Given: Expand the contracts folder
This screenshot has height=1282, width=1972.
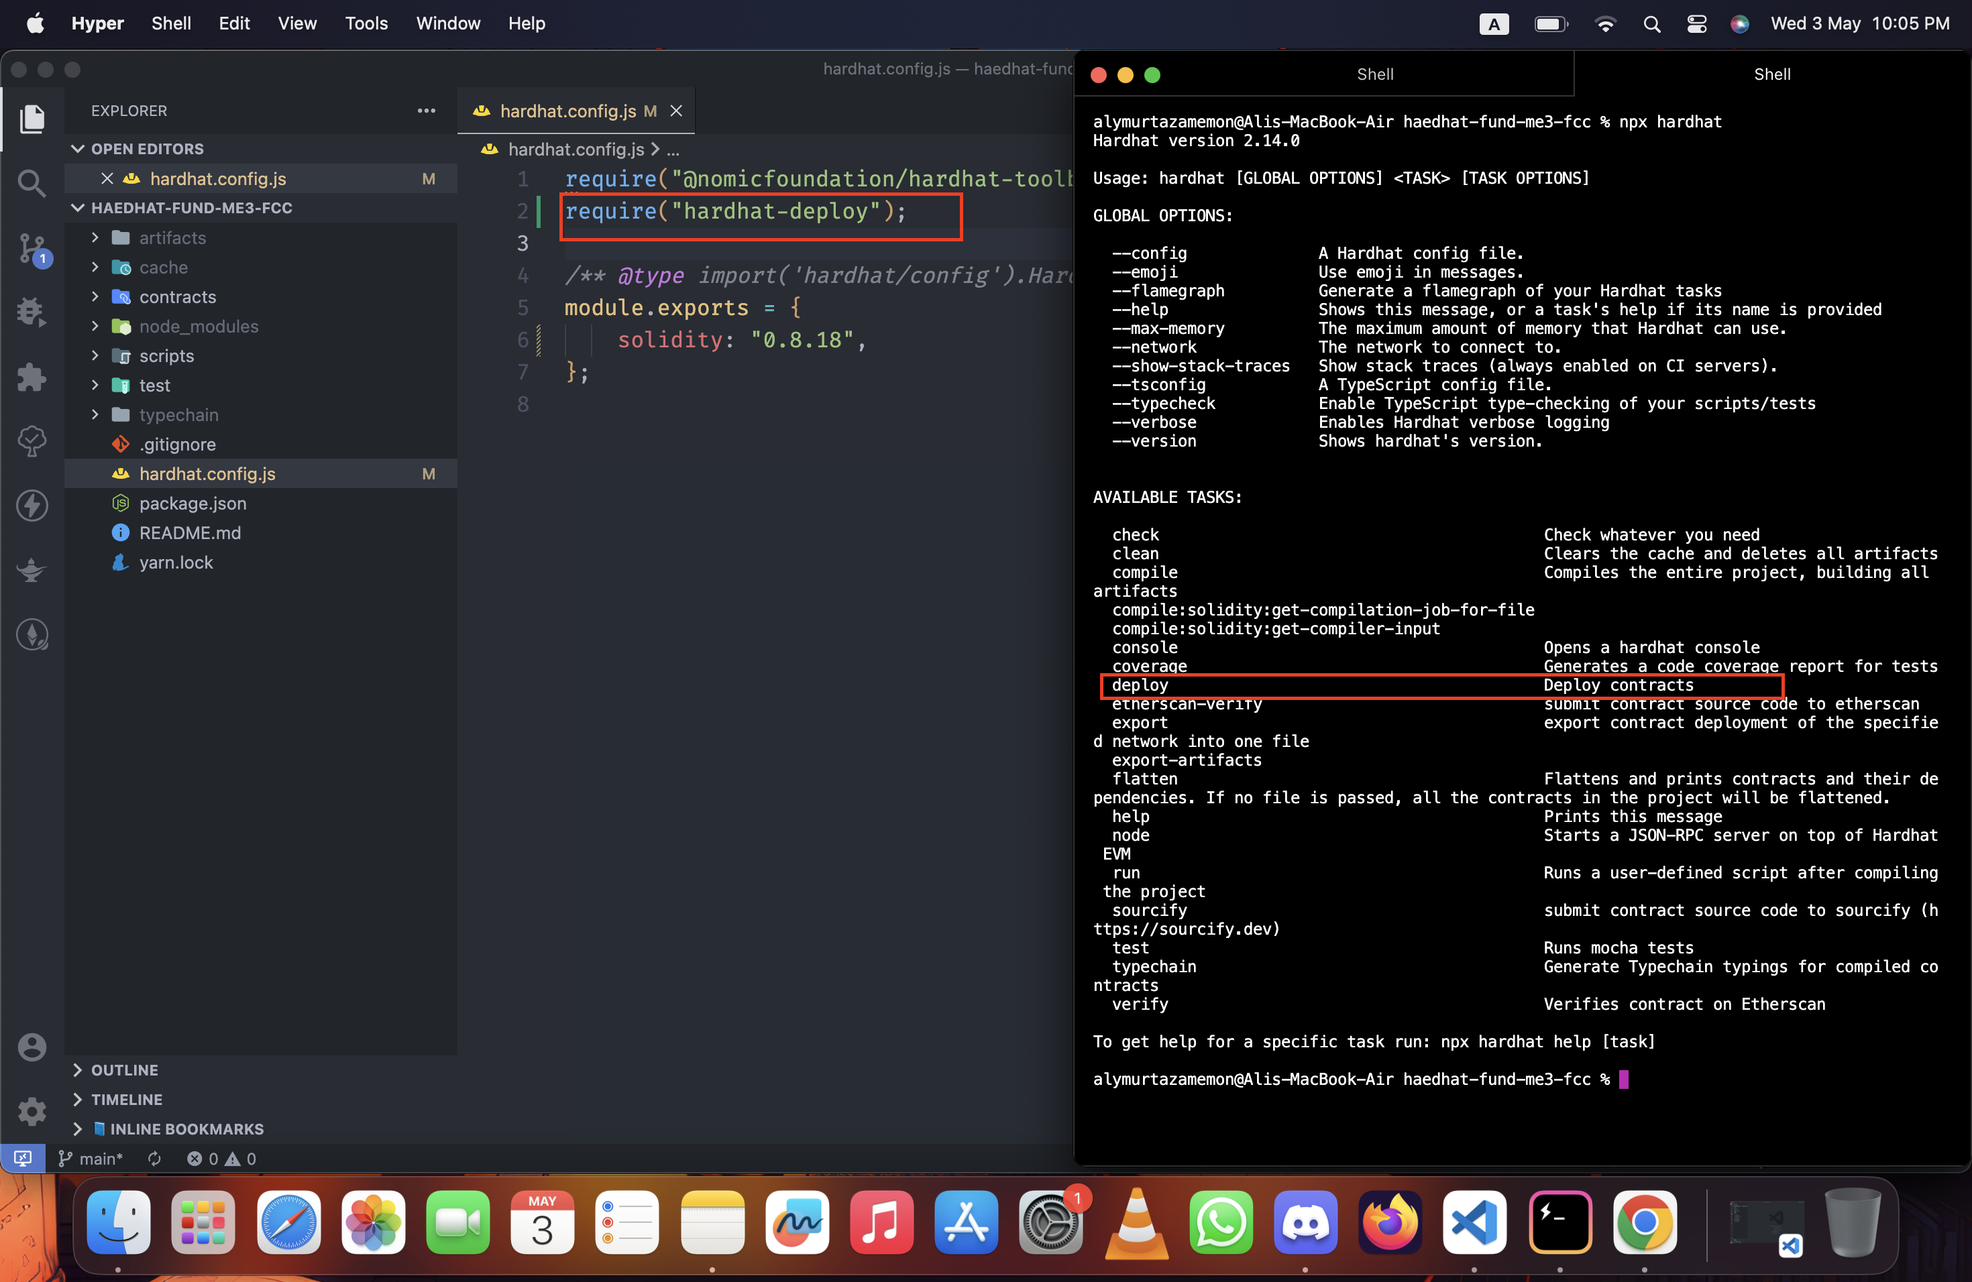Looking at the screenshot, I should tap(260, 296).
